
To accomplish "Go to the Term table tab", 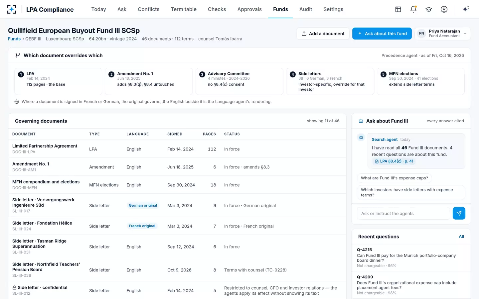I will pos(184,9).
